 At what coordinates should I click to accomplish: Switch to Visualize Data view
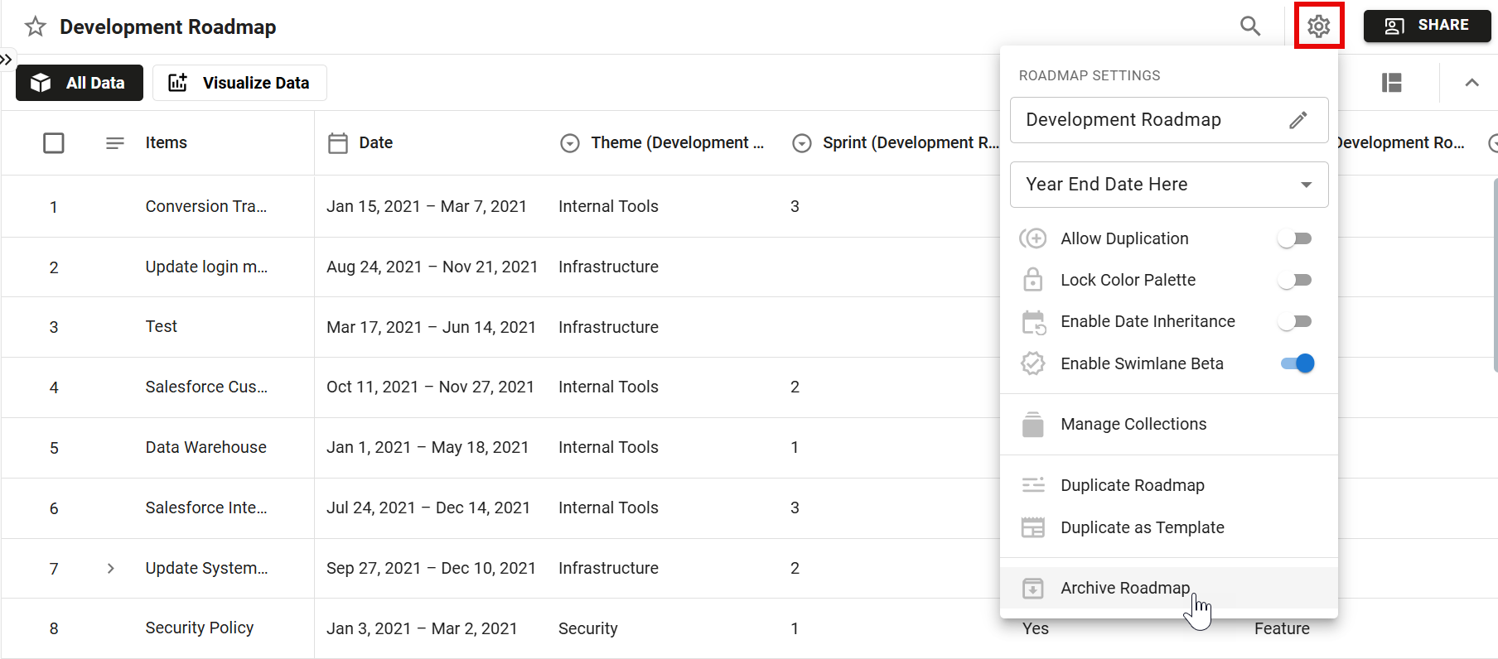click(239, 83)
